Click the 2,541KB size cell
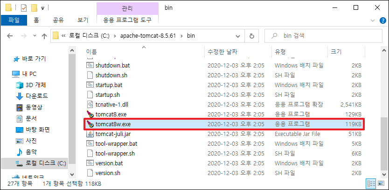 click(x=351, y=104)
